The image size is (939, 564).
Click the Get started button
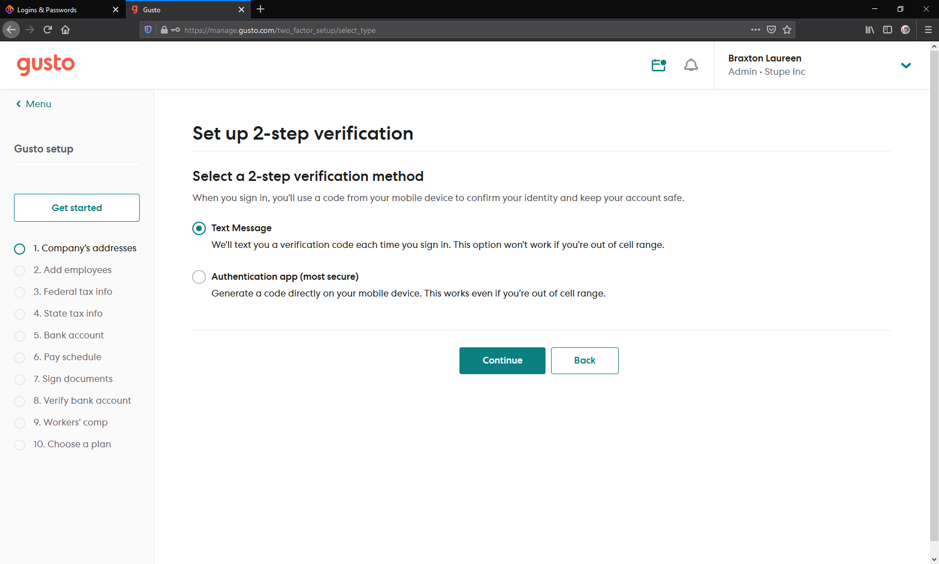[x=77, y=208]
